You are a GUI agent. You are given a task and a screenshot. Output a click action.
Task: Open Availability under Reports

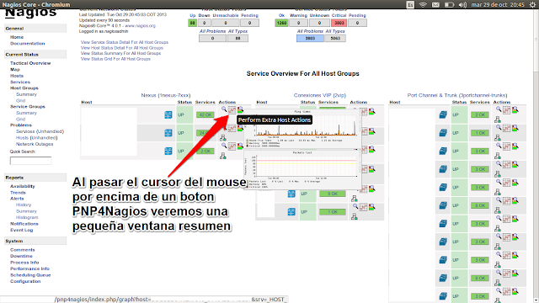[23, 186]
